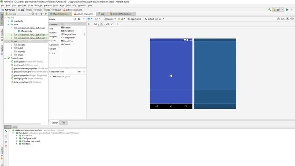Viewport: 295px width, 166px height.
Task: Expand the manifests folder
Action: (x=8, y=21)
